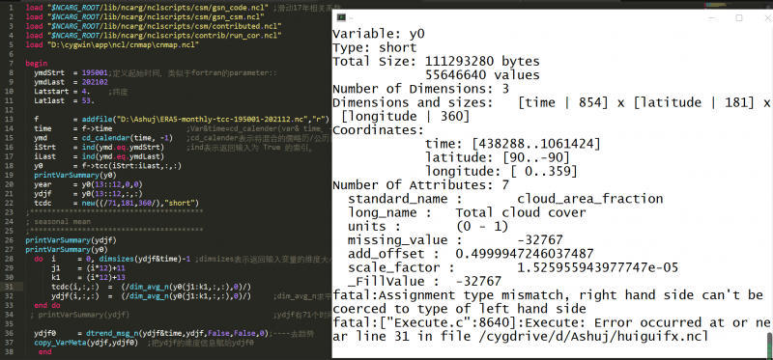
Task: Click the terminal window title bar
Action: 518,17
